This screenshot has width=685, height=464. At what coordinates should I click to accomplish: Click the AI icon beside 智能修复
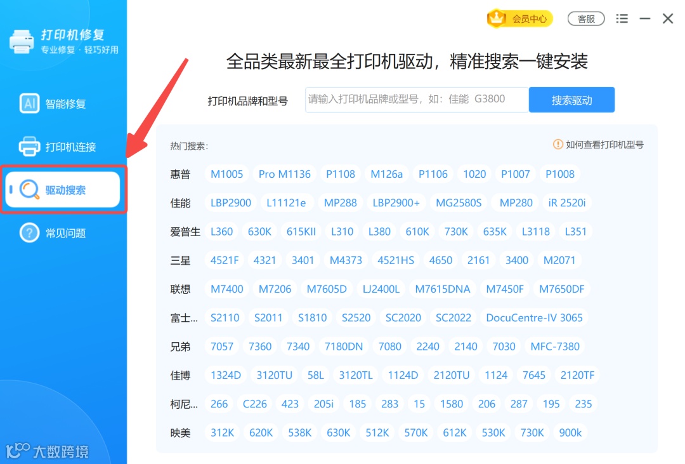pyautogui.click(x=29, y=103)
